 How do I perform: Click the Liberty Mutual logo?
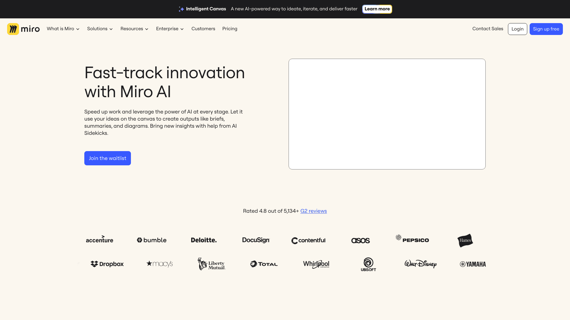211,264
